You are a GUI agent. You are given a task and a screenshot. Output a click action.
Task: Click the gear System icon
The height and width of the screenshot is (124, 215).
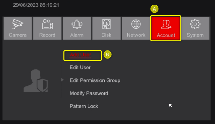pyautogui.click(x=195, y=25)
